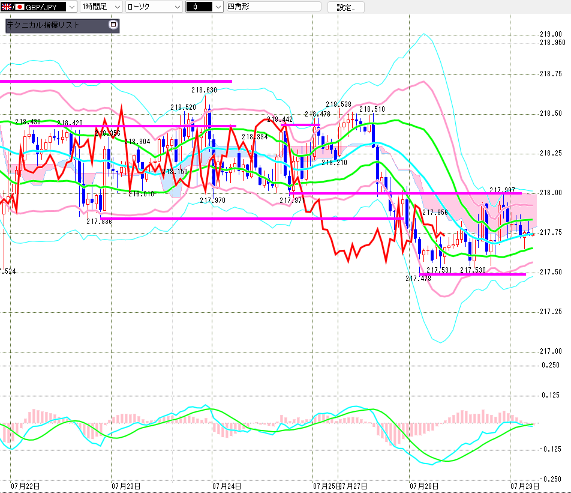The image size is (571, 493).
Task: Click the 217.530 price label
Action: pos(473,270)
